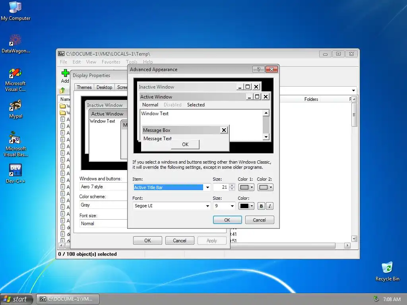Open the Recycle Bin

coord(387,271)
